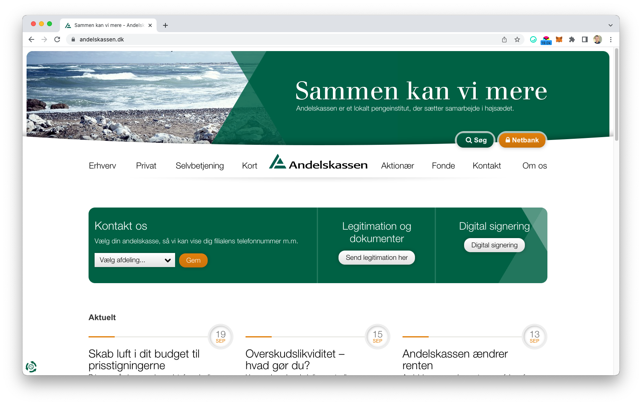Reload the page with refresh icon
The height and width of the screenshot is (405, 642).
pos(57,39)
